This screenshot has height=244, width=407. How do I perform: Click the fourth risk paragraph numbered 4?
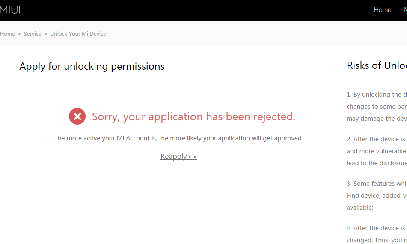(x=377, y=234)
